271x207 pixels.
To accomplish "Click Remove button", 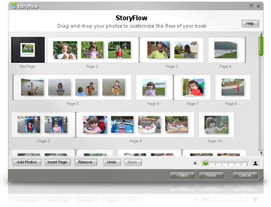I will point(85,162).
